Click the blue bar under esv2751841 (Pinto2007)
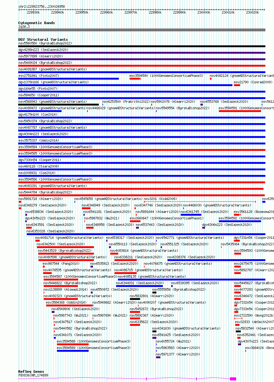The width and height of the screenshot is (274, 382). [x=68, y=79]
